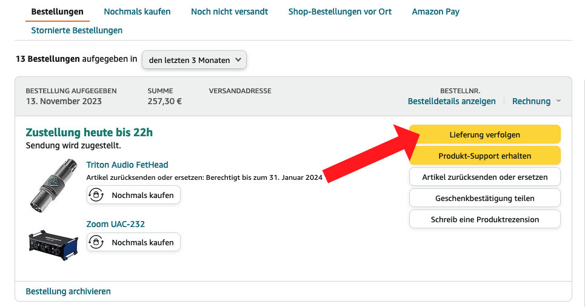Image resolution: width=585 pixels, height=307 pixels.
Task: Expand the Rechnung dropdown
Action: [x=531, y=101]
